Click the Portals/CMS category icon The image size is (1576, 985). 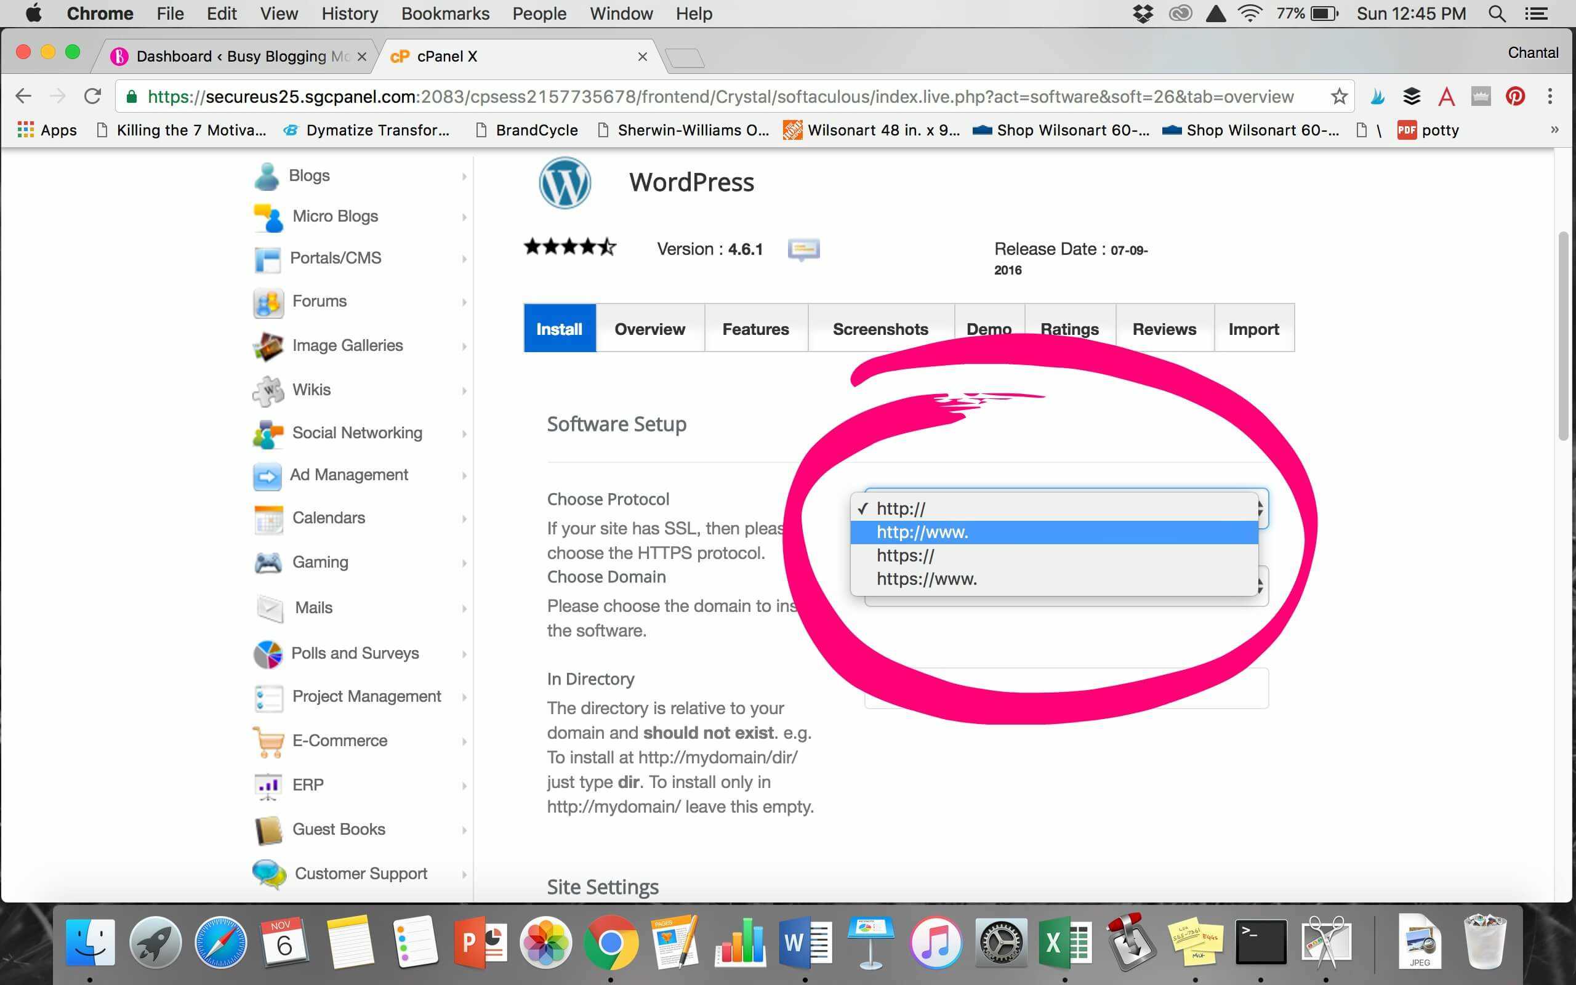tap(267, 259)
